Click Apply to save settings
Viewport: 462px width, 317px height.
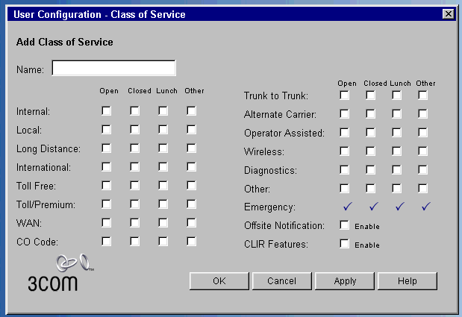pos(345,281)
